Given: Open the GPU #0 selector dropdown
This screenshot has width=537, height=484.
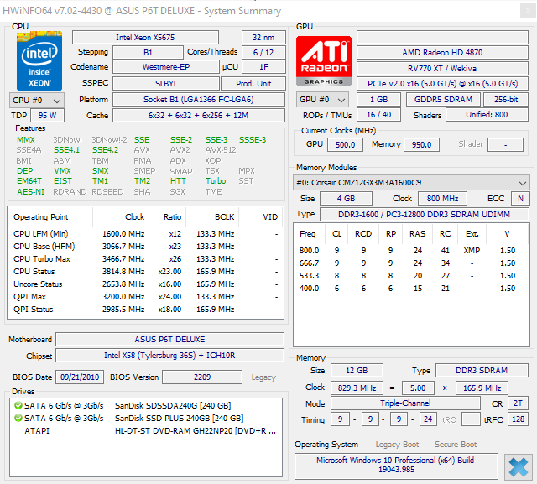Looking at the screenshot, I should 322,100.
